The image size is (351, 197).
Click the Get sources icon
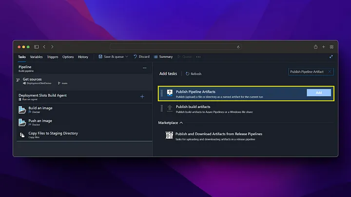[18, 80]
